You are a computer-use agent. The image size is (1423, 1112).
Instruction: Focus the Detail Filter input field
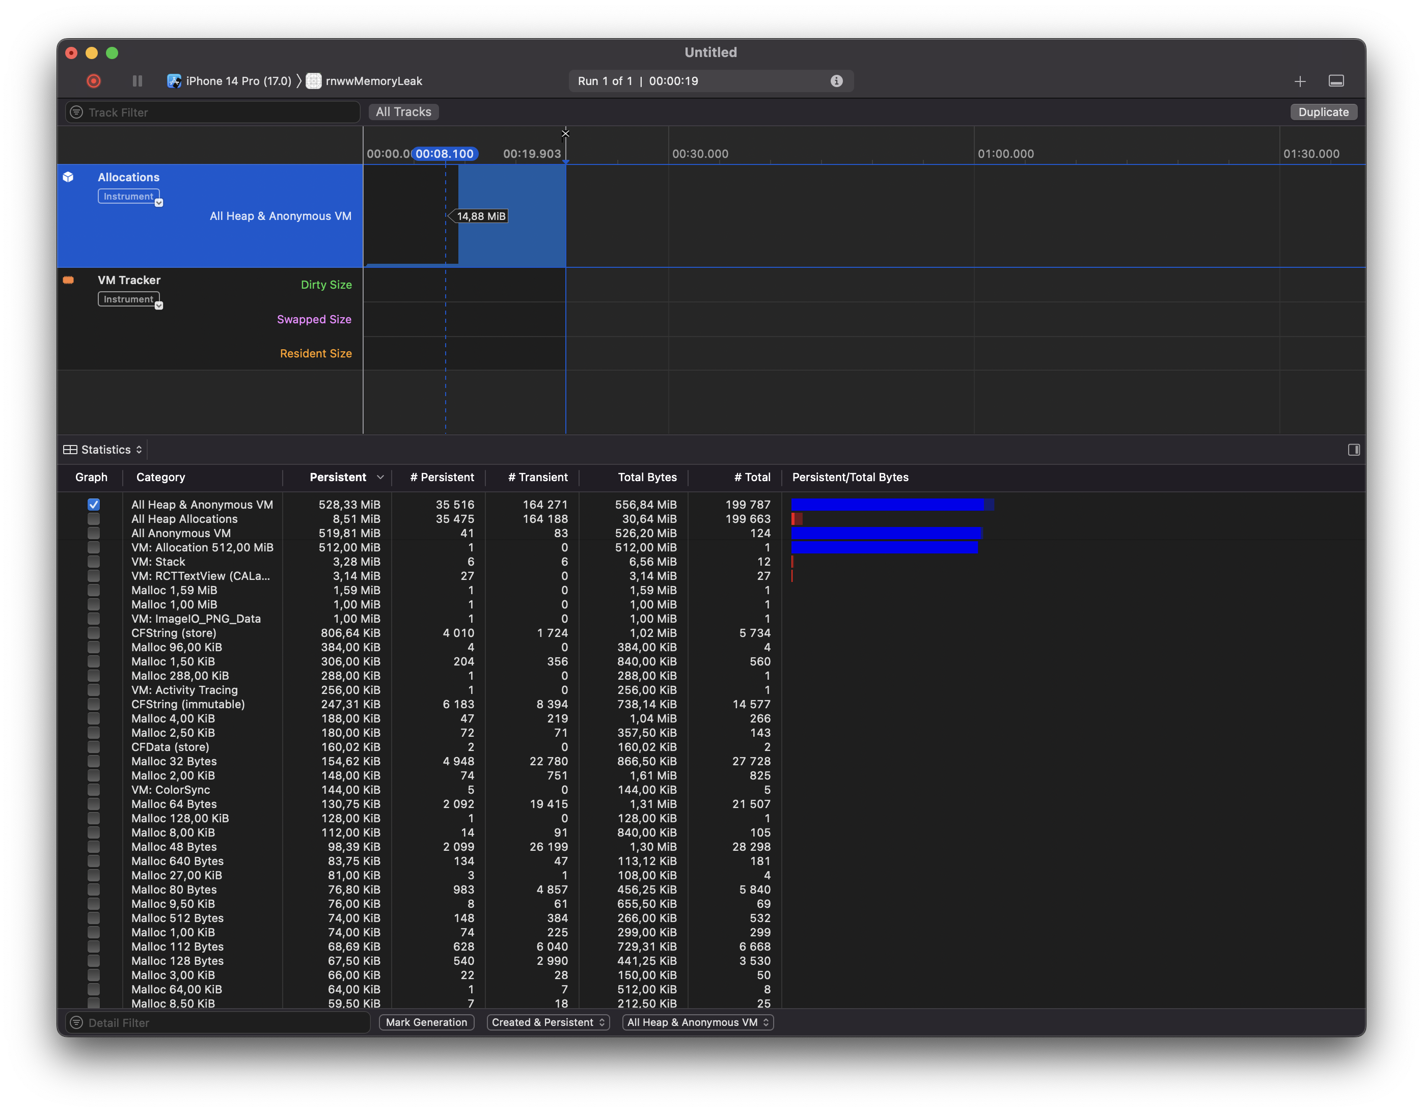tap(217, 1022)
